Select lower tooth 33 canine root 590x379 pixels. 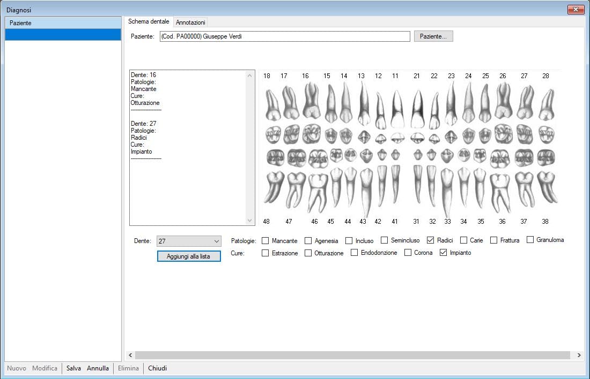point(447,192)
